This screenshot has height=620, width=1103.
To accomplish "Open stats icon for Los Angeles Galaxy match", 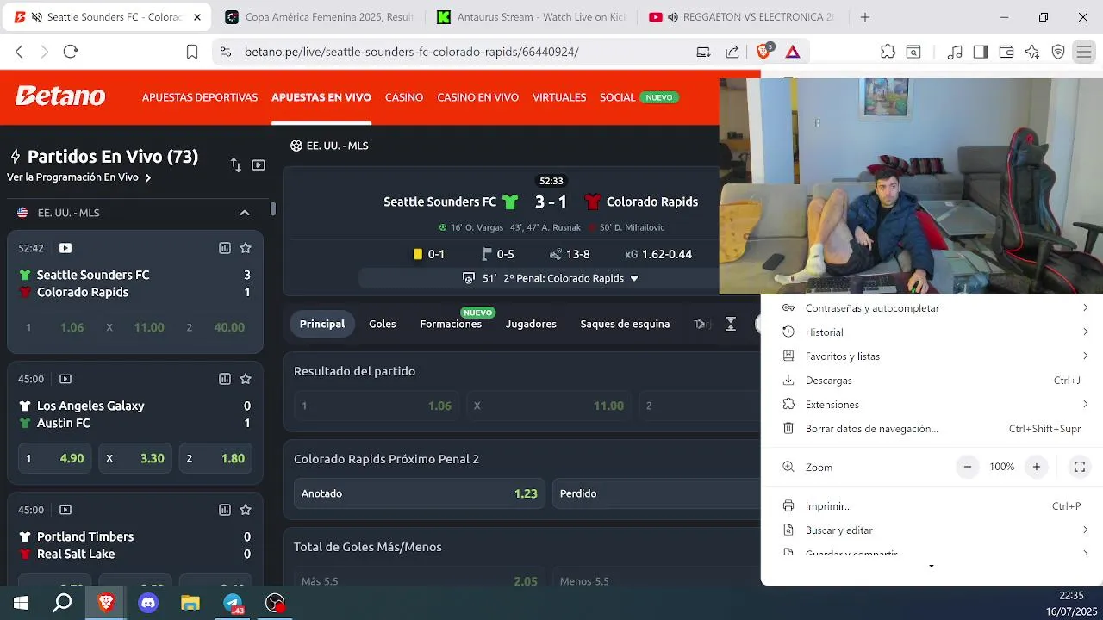I will (225, 379).
